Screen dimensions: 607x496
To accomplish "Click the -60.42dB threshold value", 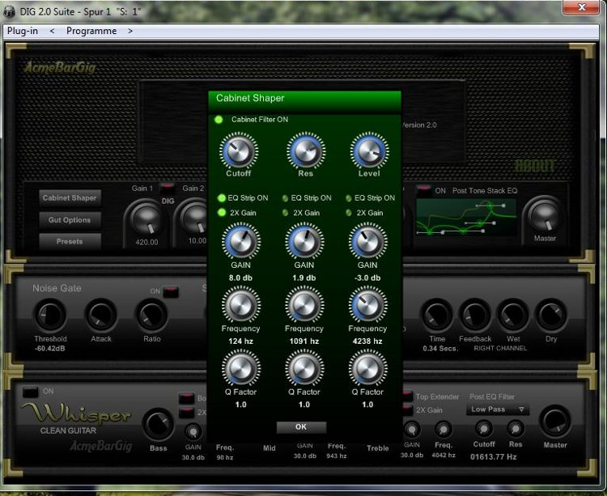I will (x=50, y=349).
